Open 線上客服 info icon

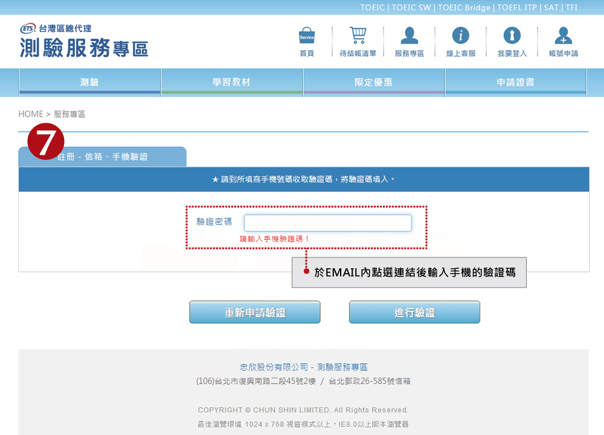(461, 37)
